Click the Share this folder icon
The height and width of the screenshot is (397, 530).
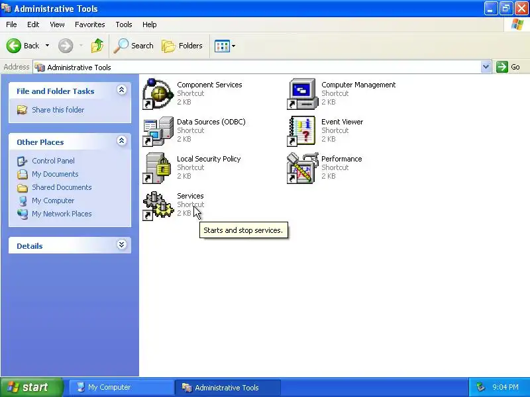pos(22,110)
